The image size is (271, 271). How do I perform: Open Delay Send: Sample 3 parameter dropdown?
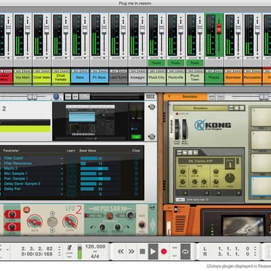tap(62, 184)
